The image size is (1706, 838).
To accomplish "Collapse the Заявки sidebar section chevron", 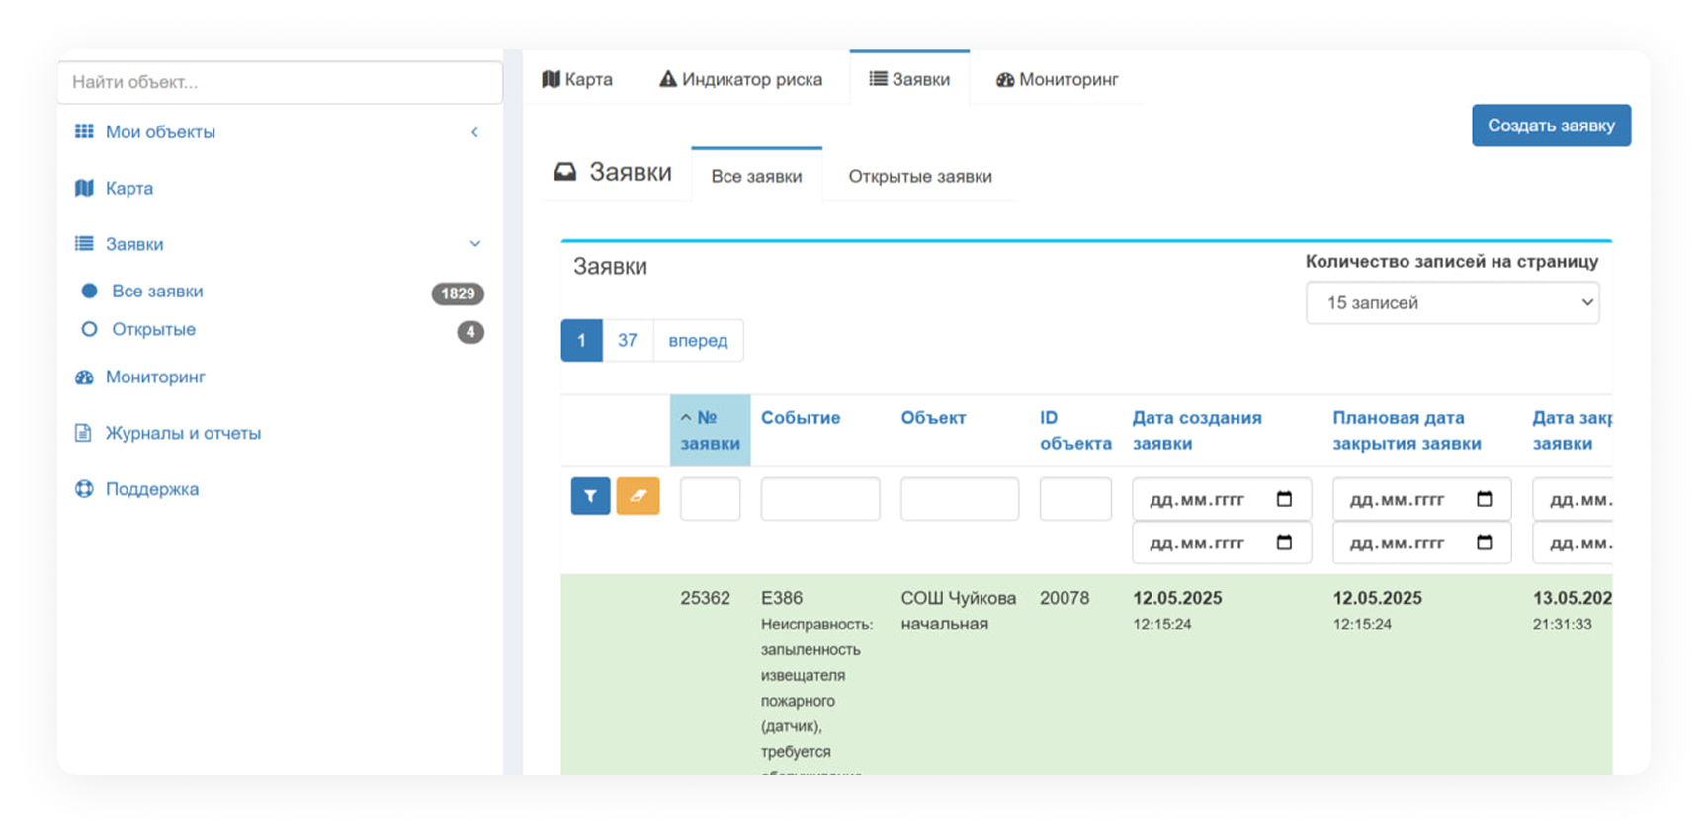I will point(475,243).
